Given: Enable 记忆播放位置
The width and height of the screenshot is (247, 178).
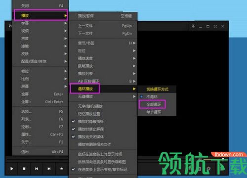Looking at the screenshot, I should (103, 114).
